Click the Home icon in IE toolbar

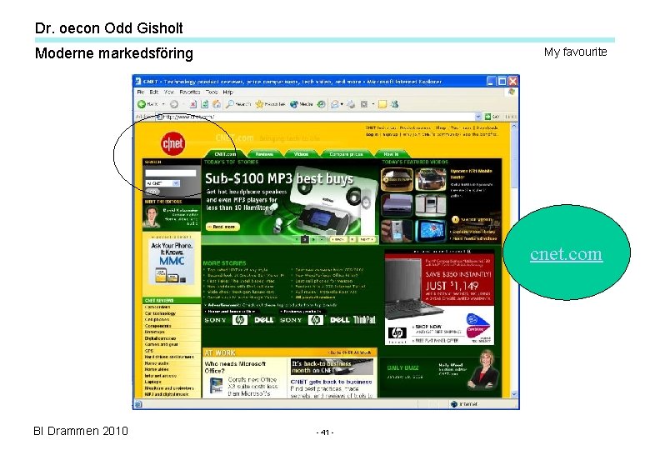tap(216, 104)
